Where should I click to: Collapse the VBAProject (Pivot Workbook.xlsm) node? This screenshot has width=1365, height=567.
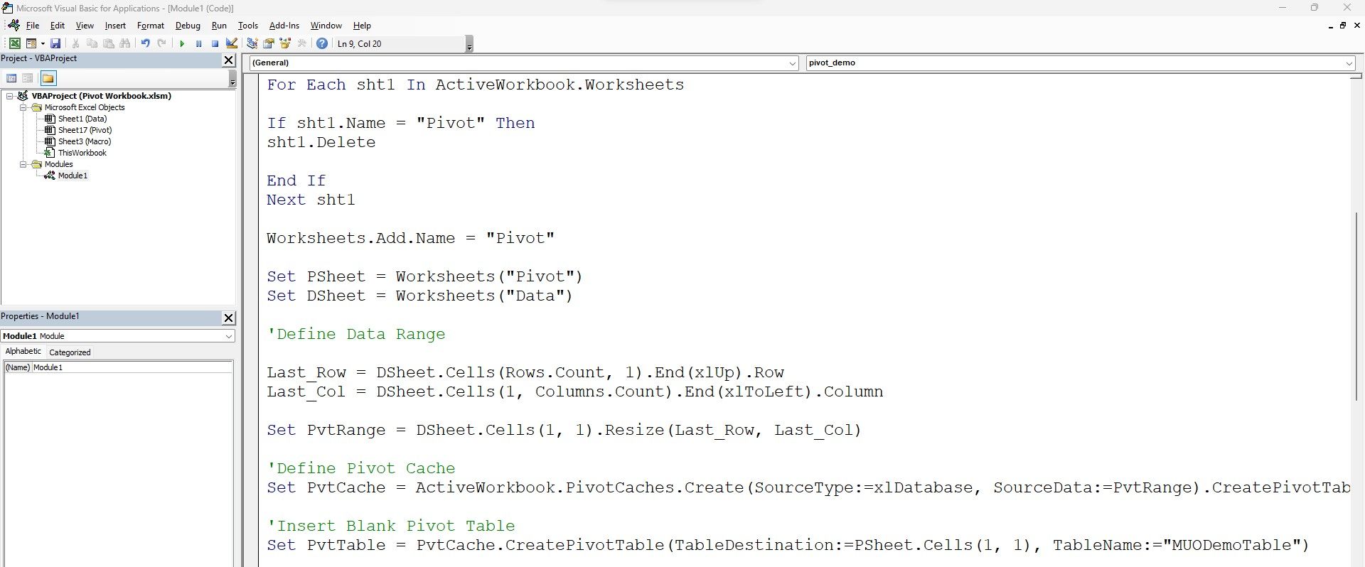tap(10, 96)
